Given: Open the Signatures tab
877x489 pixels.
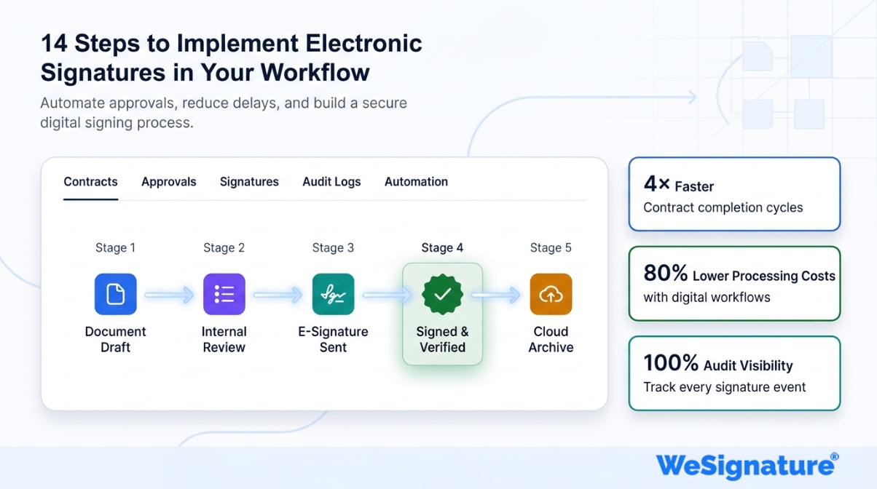Looking at the screenshot, I should 249,182.
